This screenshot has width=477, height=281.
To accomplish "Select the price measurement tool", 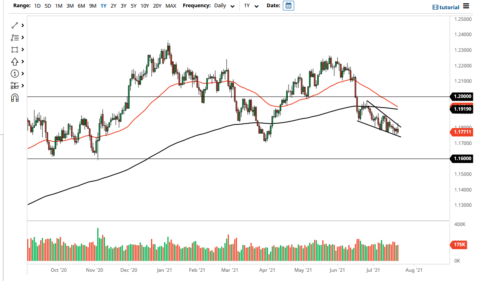I will pos(15,86).
